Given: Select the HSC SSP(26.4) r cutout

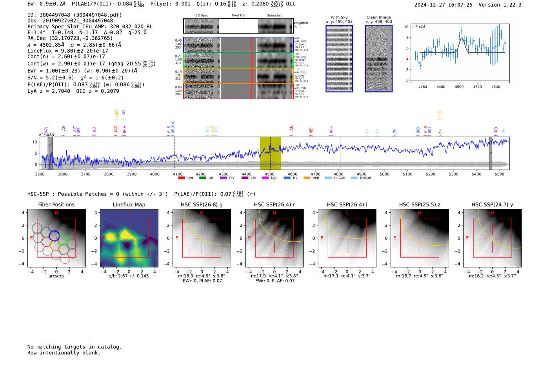Looking at the screenshot, I should [274, 238].
